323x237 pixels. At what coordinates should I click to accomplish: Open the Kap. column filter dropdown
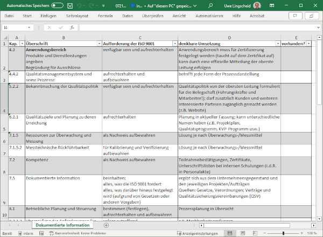tap(21, 43)
